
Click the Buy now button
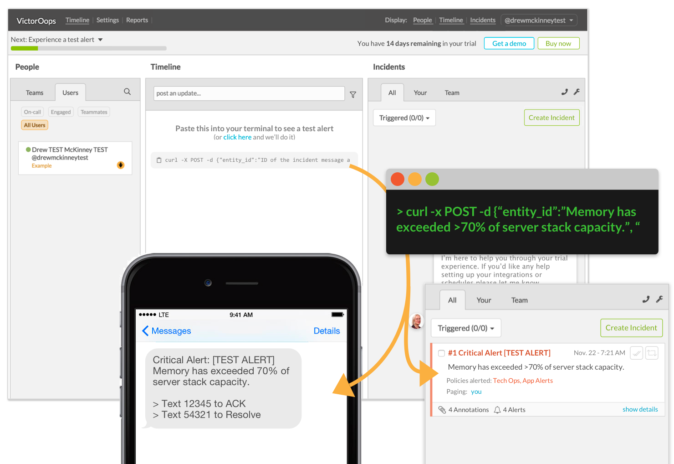click(558, 43)
